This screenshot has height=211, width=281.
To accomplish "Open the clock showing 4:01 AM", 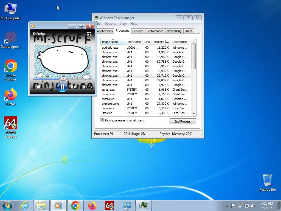I will pos(267,206).
